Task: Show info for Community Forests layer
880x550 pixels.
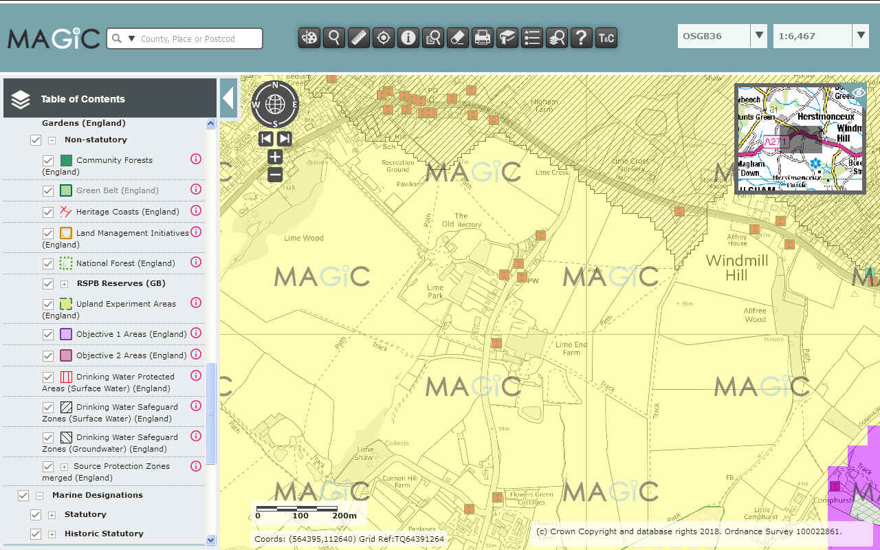Action: pos(195,159)
